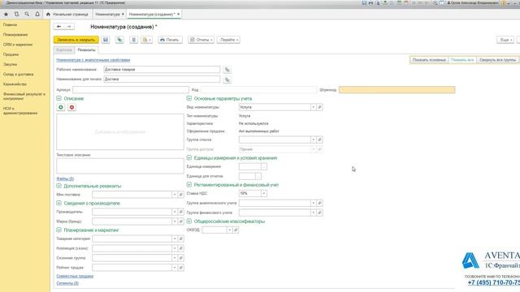Screen dimensions: 520x292
Task: Collapse Основные параметры учета group
Action: pos(189,98)
